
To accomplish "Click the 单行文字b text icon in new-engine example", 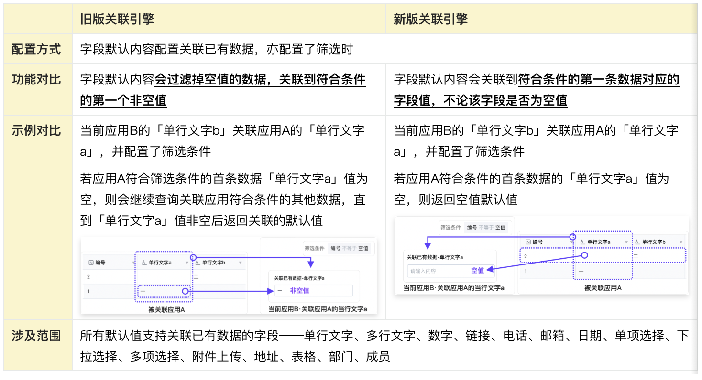I will click(637, 242).
